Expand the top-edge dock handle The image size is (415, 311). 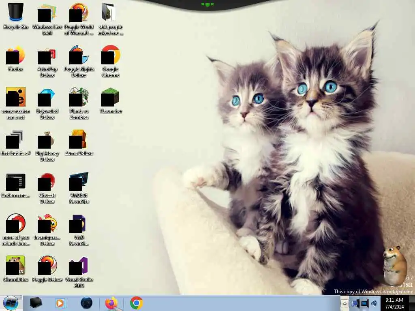[207, 4]
